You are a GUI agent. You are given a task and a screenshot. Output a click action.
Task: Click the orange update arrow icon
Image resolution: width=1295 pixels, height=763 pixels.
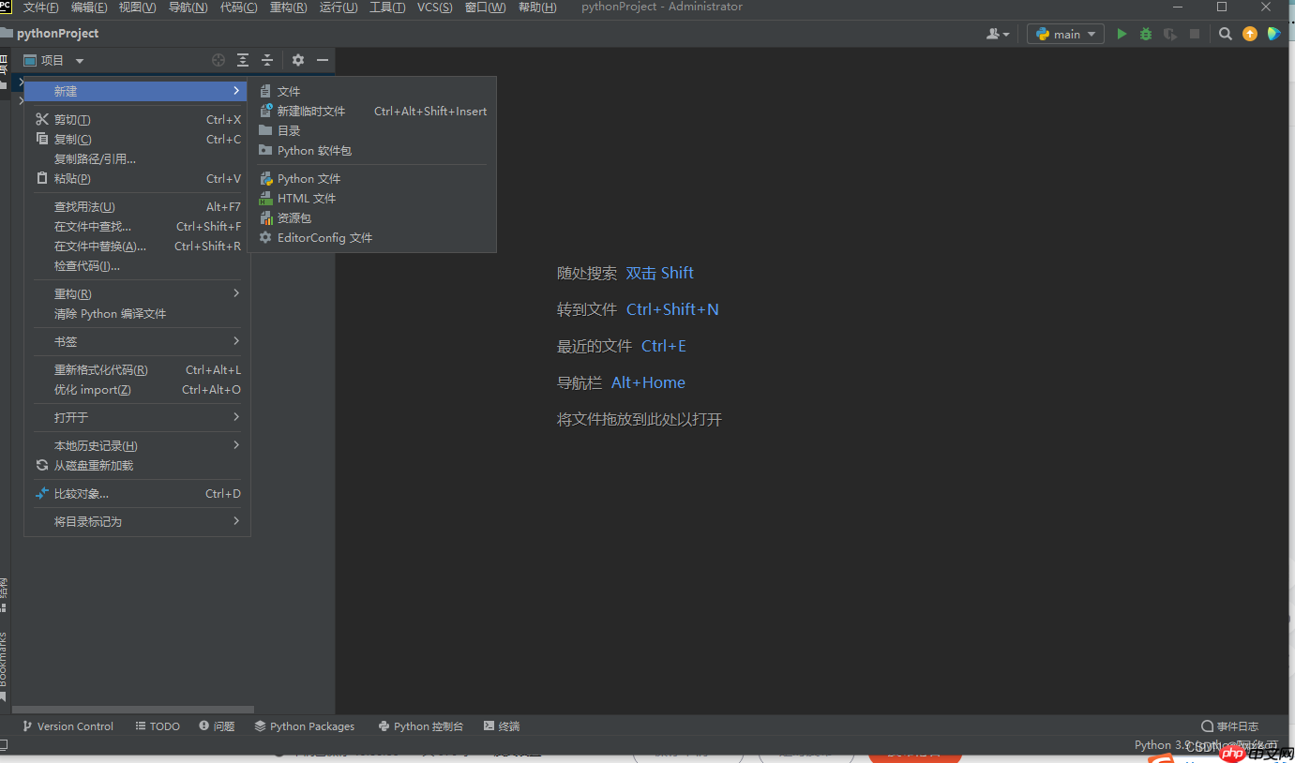1250,34
